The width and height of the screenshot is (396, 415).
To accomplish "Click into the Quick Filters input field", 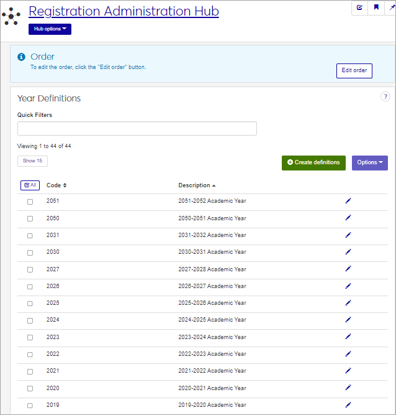I will coord(137,129).
